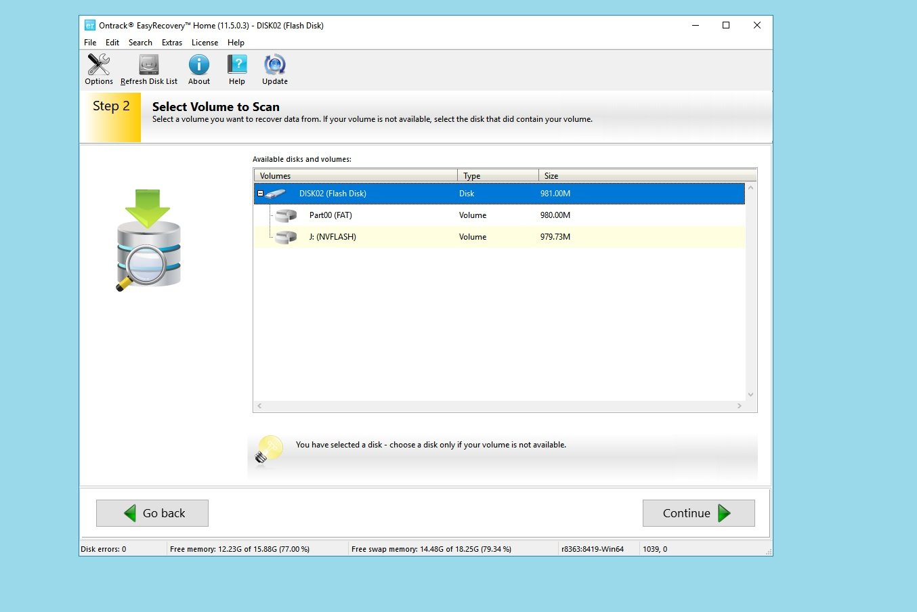The width and height of the screenshot is (917, 612).
Task: Click the Select Volume to Scan heading
Action: point(216,107)
